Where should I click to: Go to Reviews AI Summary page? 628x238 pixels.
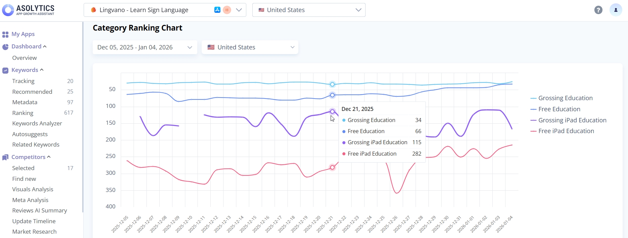[40, 210]
